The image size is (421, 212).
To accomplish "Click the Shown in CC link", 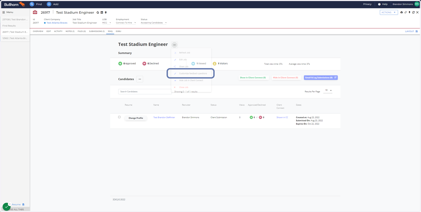I will (282, 118).
